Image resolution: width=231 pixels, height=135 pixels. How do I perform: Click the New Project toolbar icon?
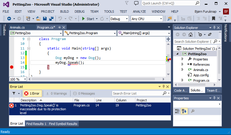click(28, 19)
